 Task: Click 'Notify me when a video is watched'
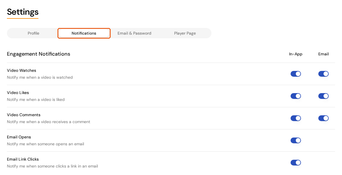point(40,78)
